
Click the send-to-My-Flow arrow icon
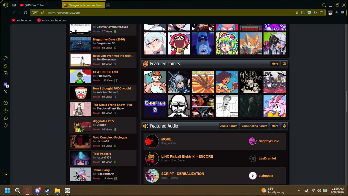click(x=315, y=13)
